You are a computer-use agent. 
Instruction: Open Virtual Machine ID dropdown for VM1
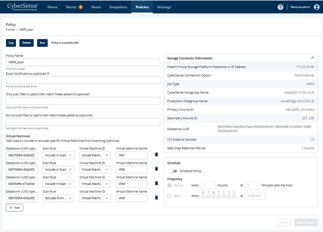(95, 155)
